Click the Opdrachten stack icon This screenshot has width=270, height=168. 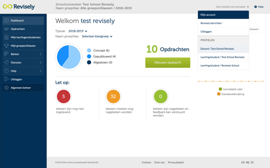pyautogui.click(x=6, y=29)
